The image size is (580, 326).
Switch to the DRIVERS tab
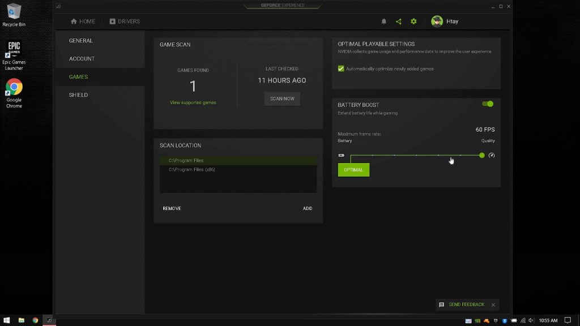tap(125, 22)
